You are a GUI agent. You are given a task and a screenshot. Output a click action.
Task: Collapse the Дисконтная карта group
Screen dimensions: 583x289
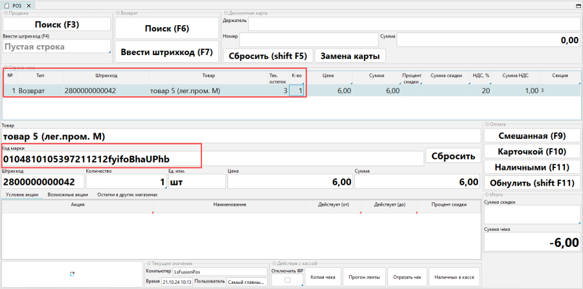coord(225,13)
